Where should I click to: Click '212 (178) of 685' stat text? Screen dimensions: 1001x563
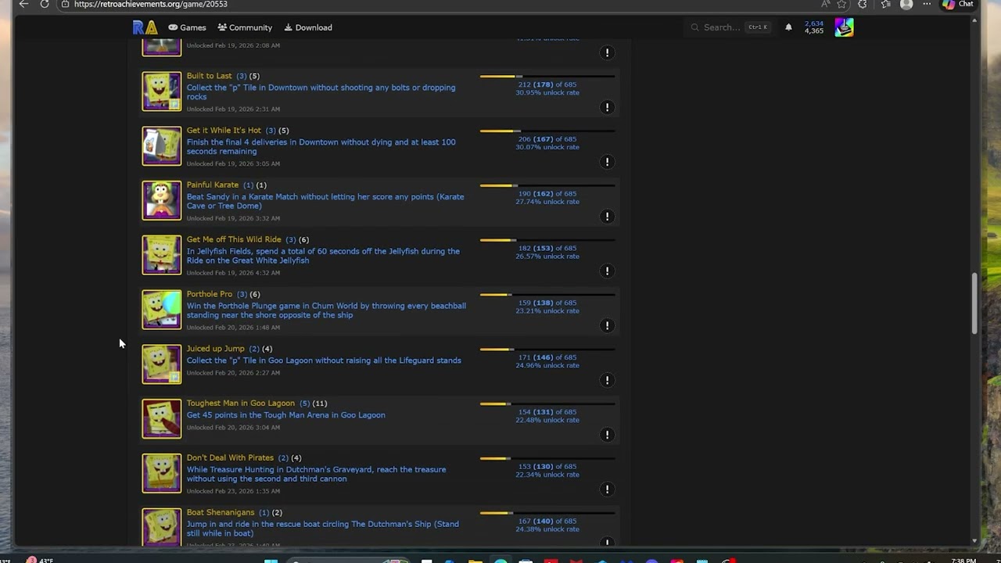tap(547, 84)
